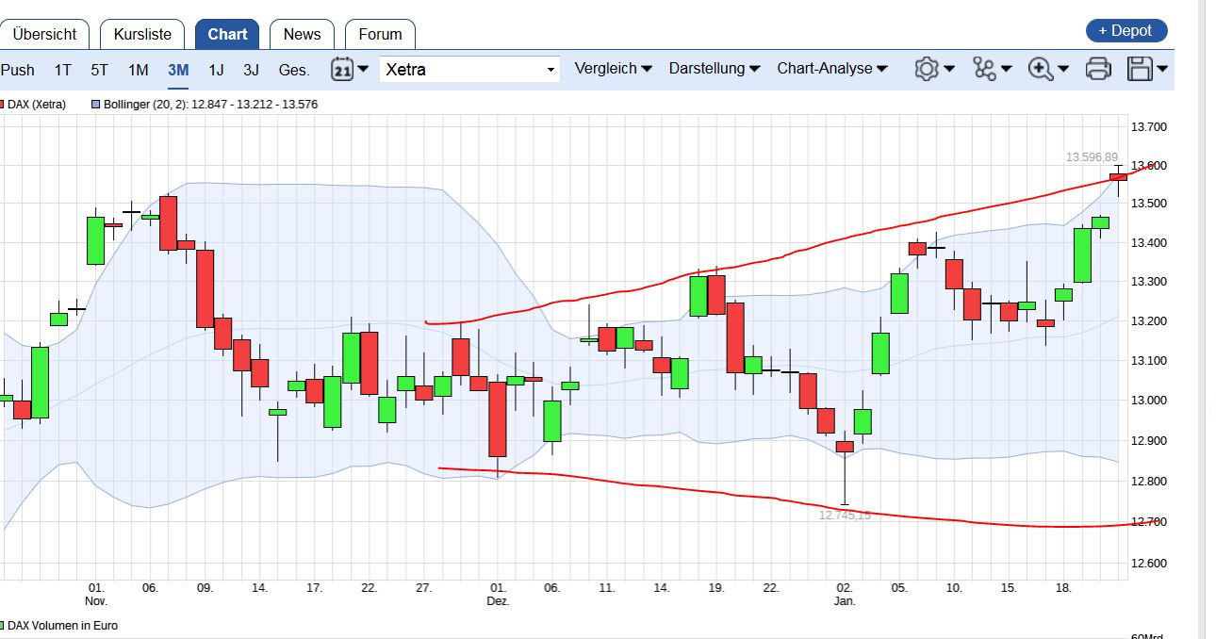Click the + Depot button
Image resolution: width=1216 pixels, height=639 pixels.
point(1126,29)
